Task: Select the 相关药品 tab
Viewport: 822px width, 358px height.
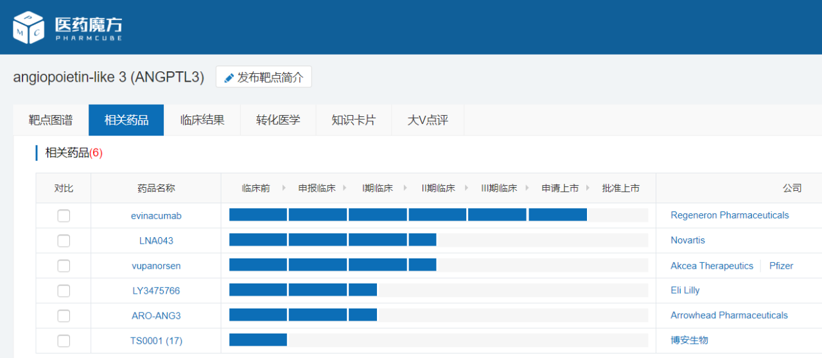Action: pyautogui.click(x=127, y=120)
